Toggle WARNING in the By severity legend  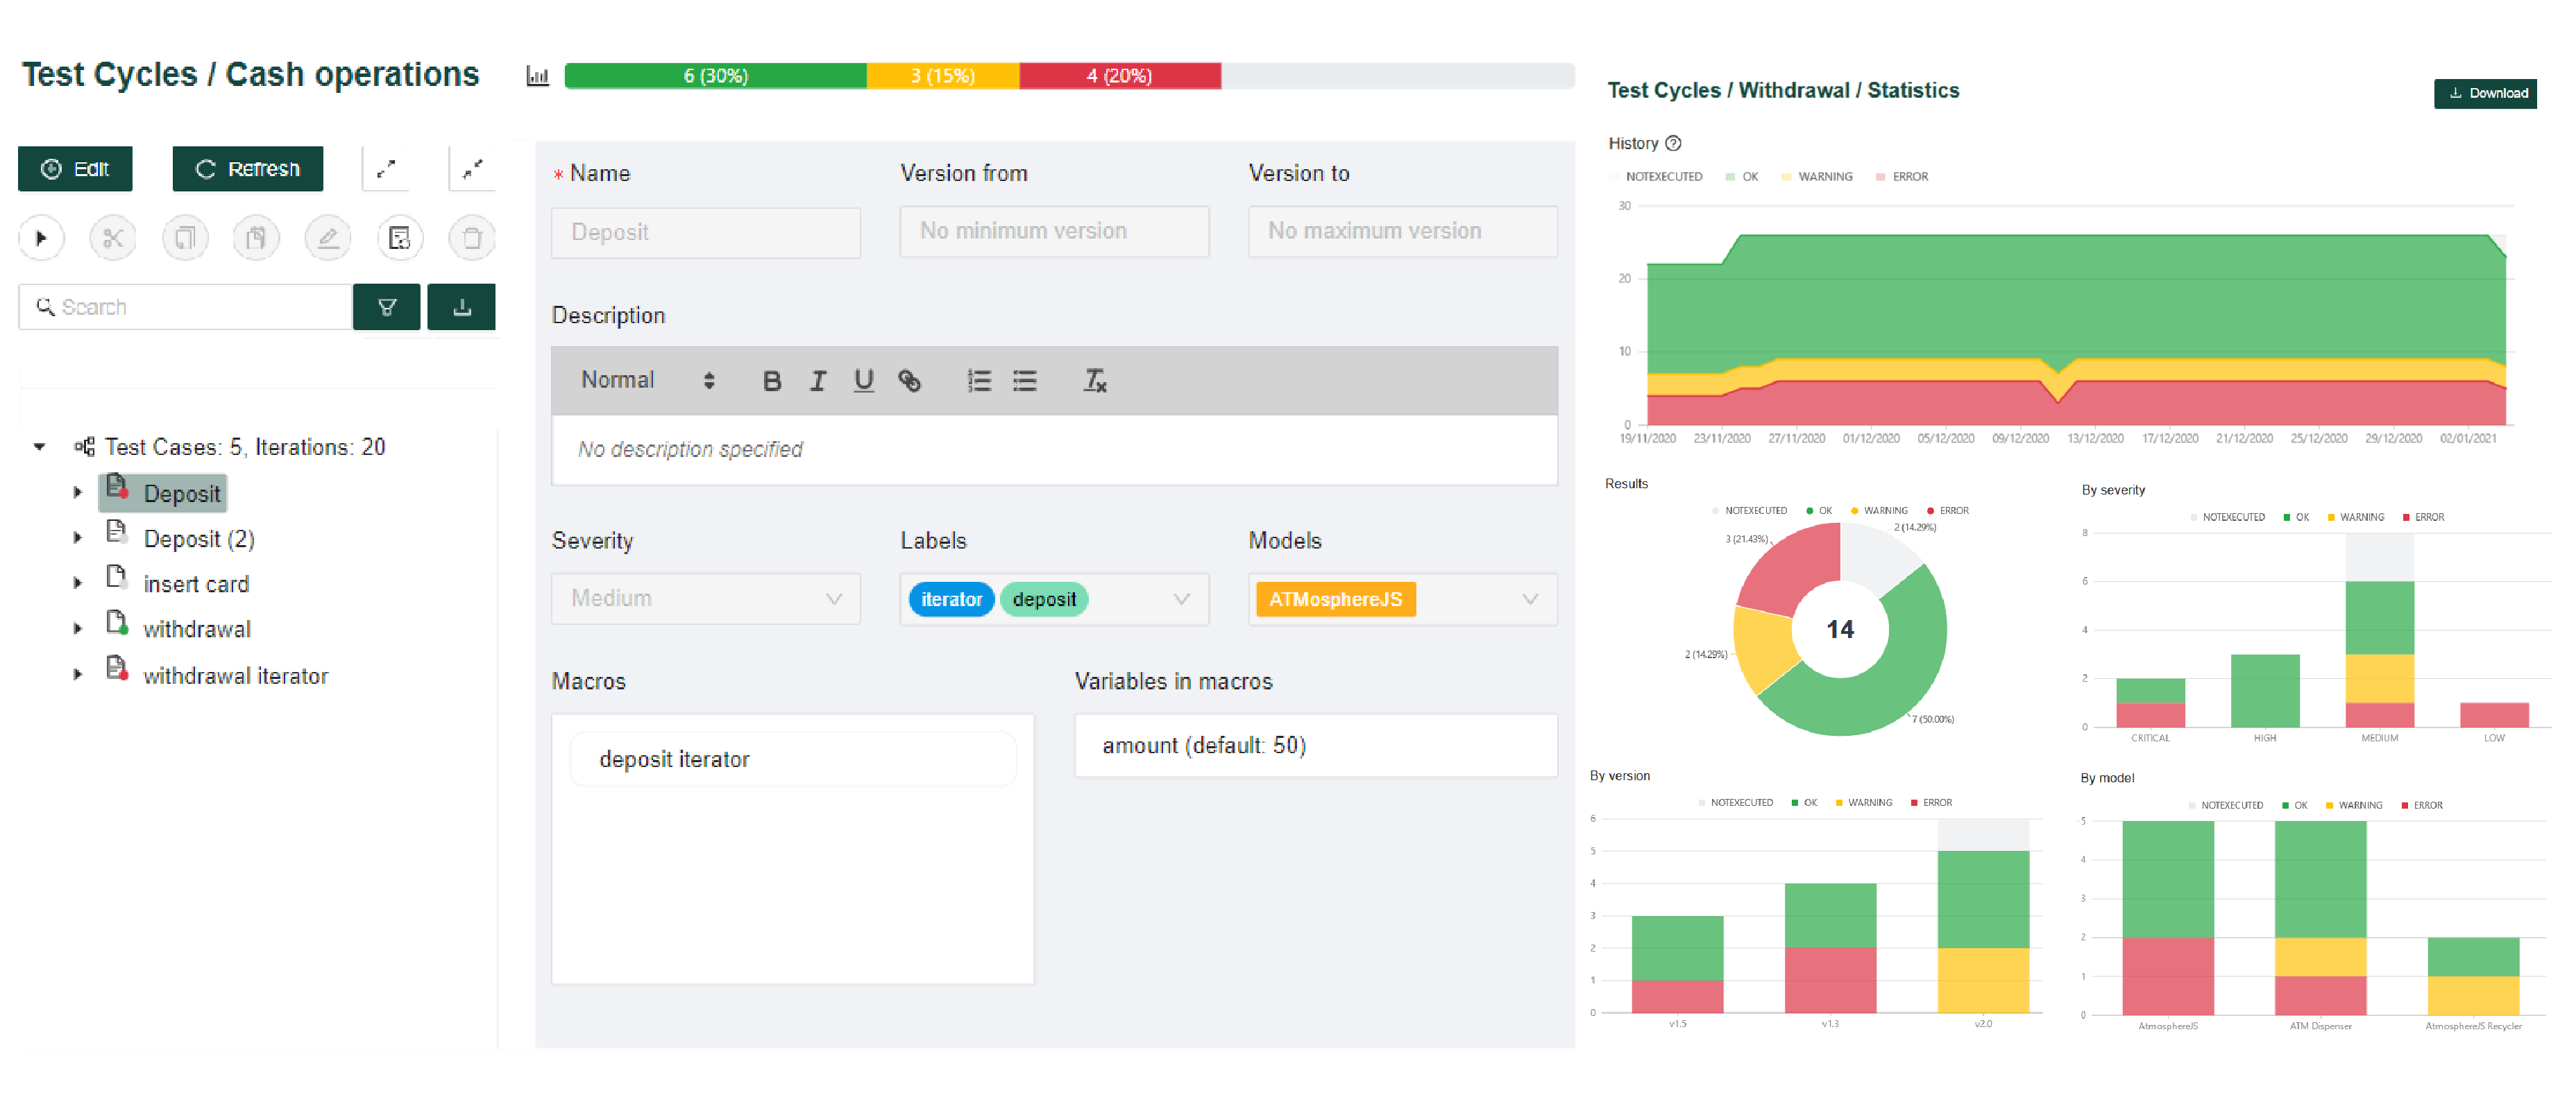coord(2356,517)
